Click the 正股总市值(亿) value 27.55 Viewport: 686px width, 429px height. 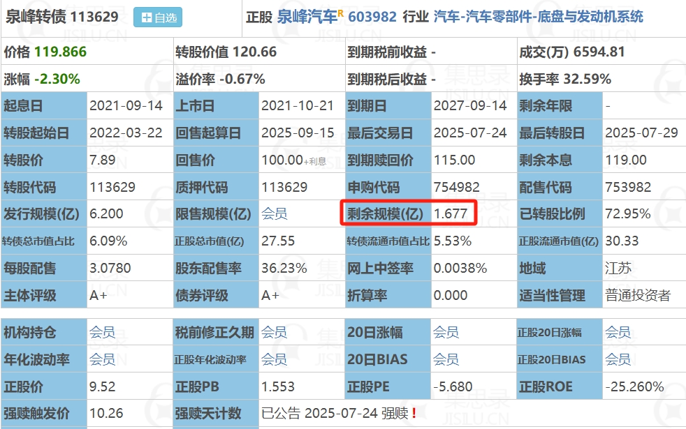click(278, 241)
